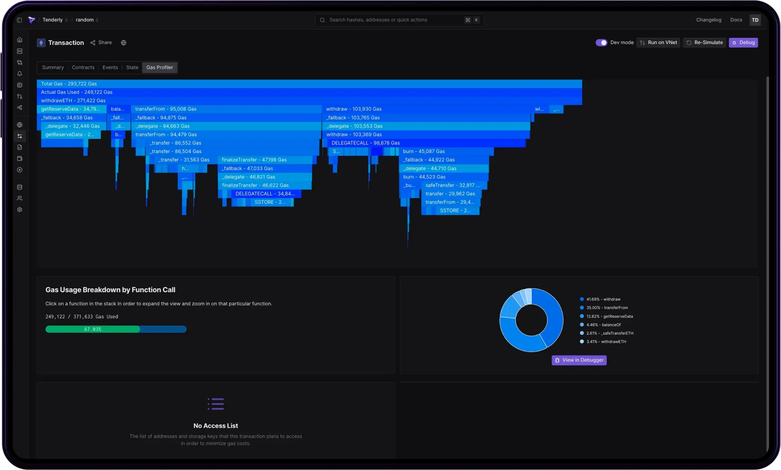Screen dimensions: 781x470
Task: Click the Run on VNet button
Action: [658, 43]
